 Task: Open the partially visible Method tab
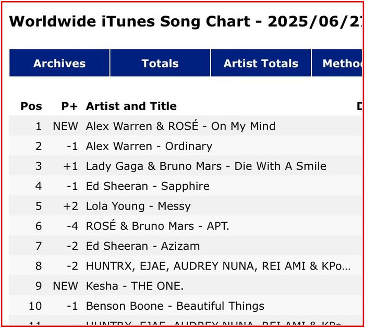point(337,63)
